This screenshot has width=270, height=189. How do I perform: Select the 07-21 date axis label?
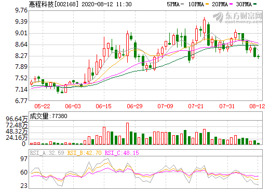[196, 106]
